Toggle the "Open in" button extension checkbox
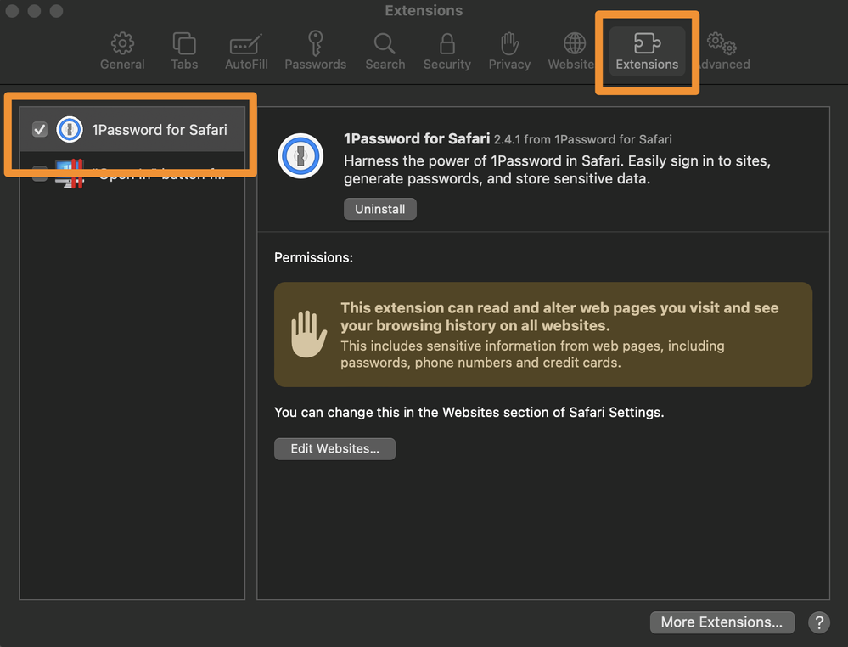 pyautogui.click(x=39, y=175)
